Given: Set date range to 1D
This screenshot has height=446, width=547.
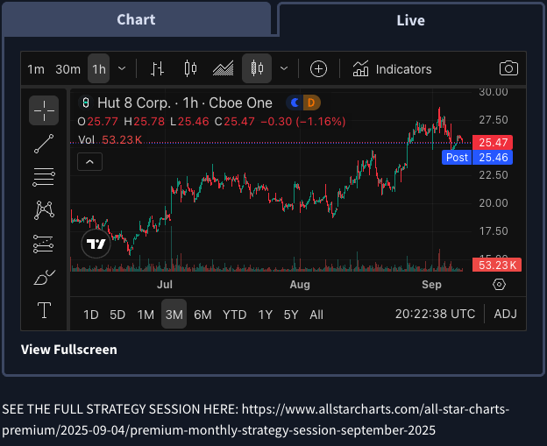Looking at the screenshot, I should pyautogui.click(x=90, y=315).
